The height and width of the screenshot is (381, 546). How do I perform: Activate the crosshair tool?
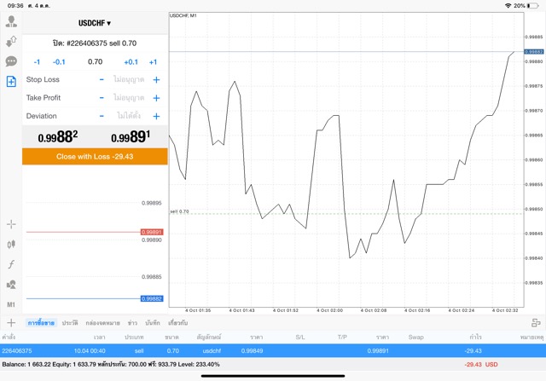coord(11,224)
